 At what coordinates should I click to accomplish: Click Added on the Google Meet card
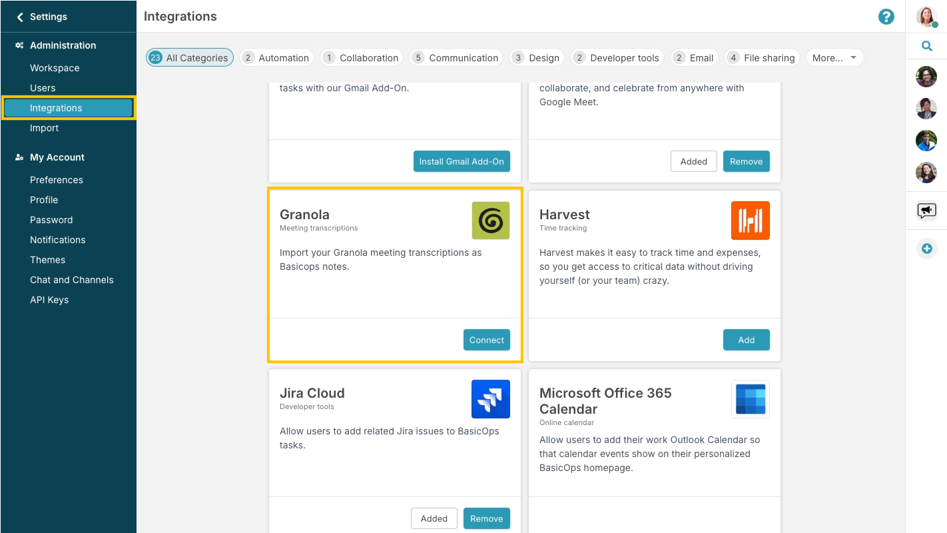(693, 161)
